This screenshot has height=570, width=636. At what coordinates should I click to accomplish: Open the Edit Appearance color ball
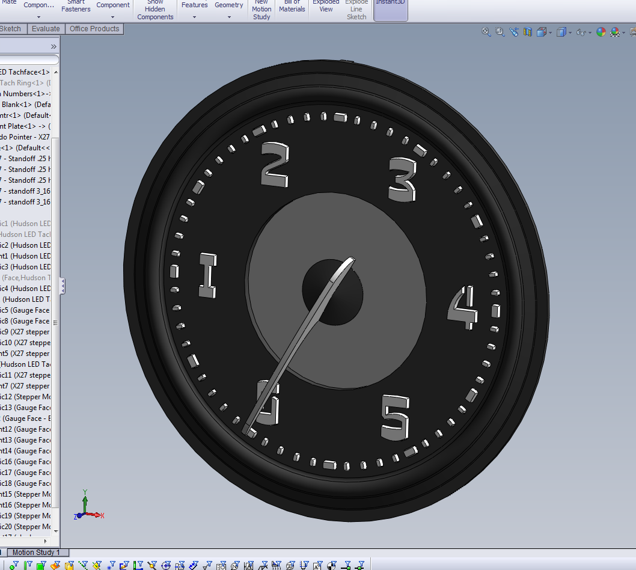[601, 32]
